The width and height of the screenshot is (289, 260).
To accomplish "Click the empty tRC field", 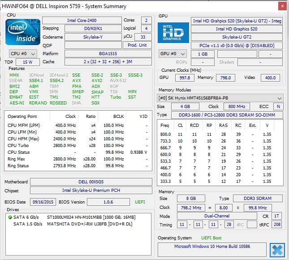I will pos(252,225).
